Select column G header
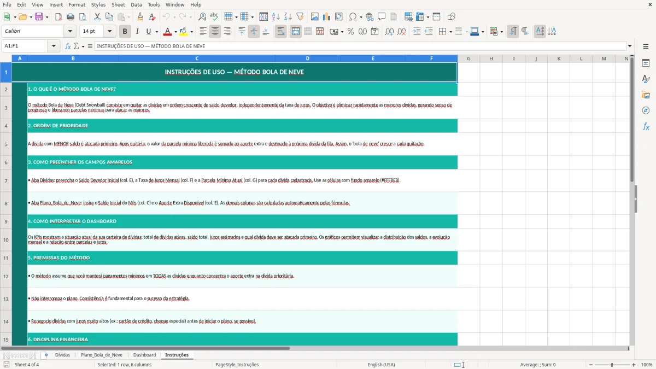The width and height of the screenshot is (656, 369). point(468,58)
